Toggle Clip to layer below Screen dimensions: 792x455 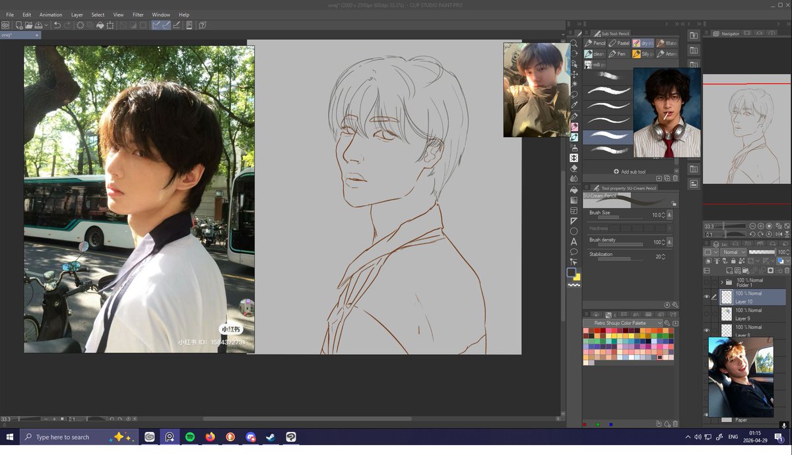[708, 260]
